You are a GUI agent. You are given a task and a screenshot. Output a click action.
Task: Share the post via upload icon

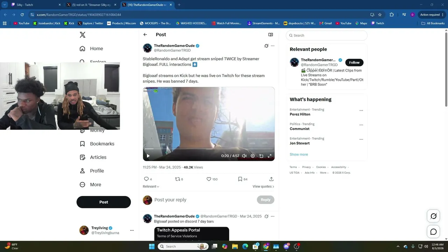coord(271,179)
